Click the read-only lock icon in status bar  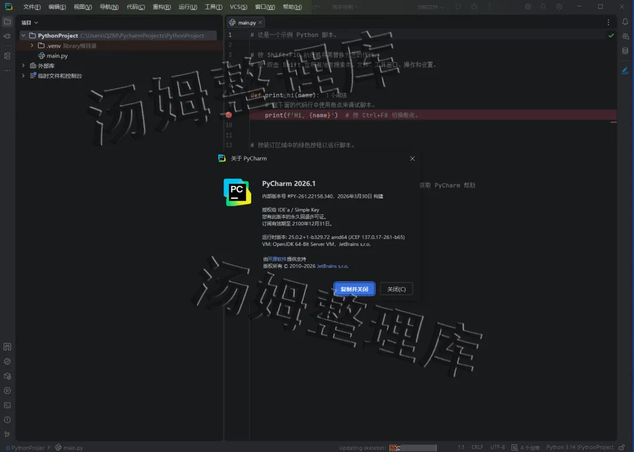click(622, 447)
